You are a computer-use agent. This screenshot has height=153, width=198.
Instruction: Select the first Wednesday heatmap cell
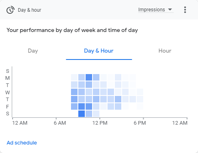[x=74, y=92]
